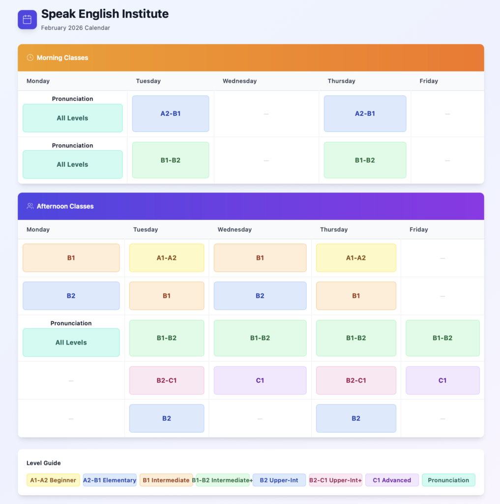The width and height of the screenshot is (500, 504).
Task: Select the A1-A2 Beginner legend swatch
Action: pos(53,480)
